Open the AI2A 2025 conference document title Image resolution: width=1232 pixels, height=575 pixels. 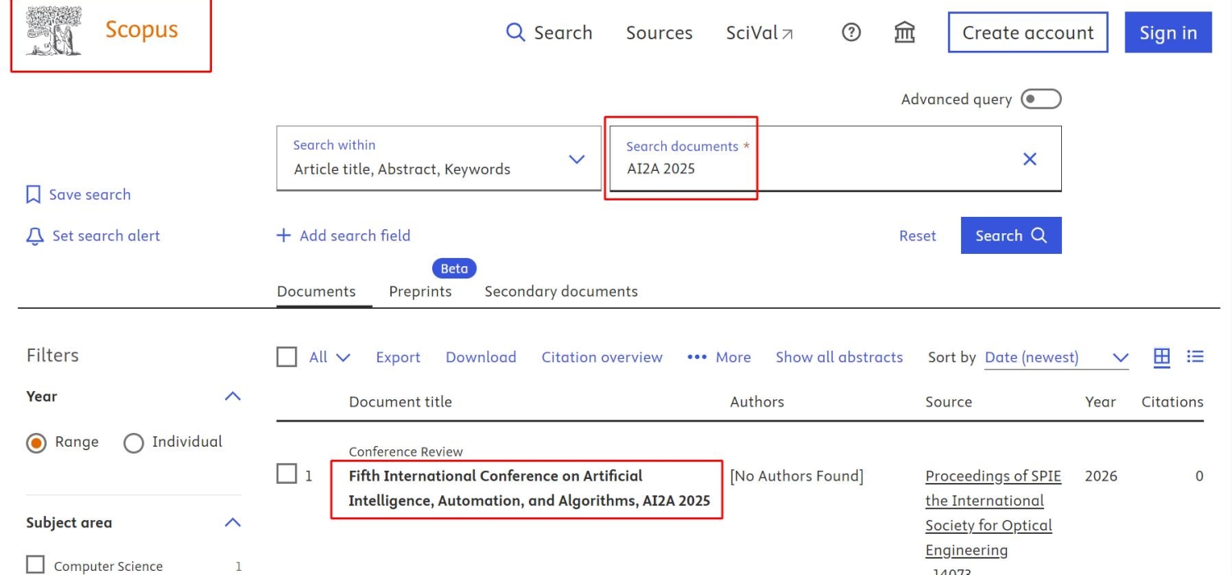pyautogui.click(x=529, y=488)
